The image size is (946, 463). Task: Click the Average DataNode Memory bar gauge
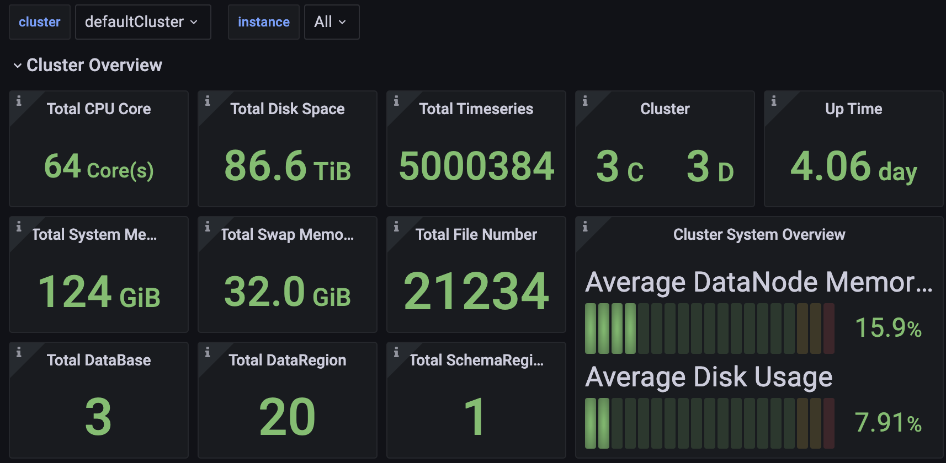point(709,328)
